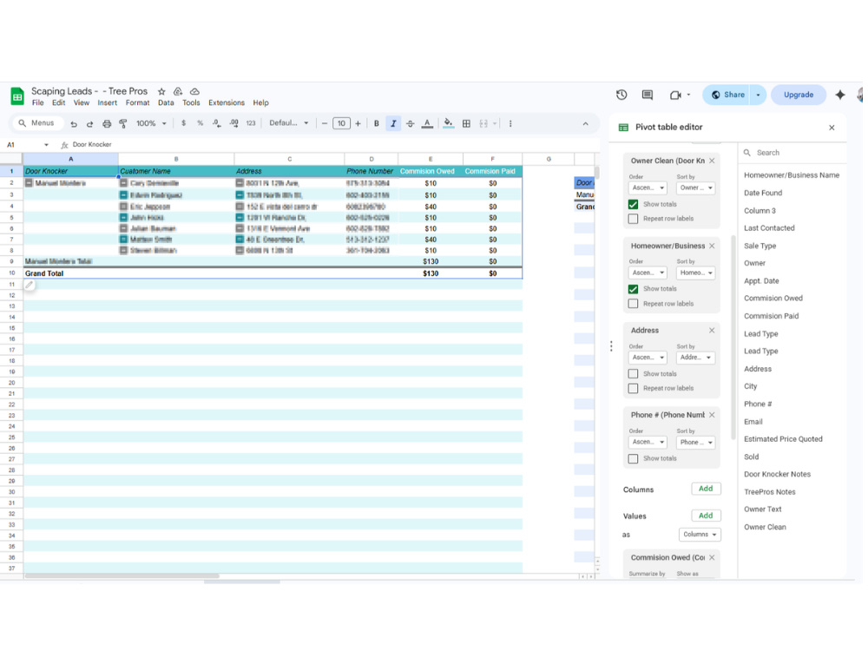Click the Share button
The width and height of the screenshot is (868, 651).
pyautogui.click(x=727, y=95)
